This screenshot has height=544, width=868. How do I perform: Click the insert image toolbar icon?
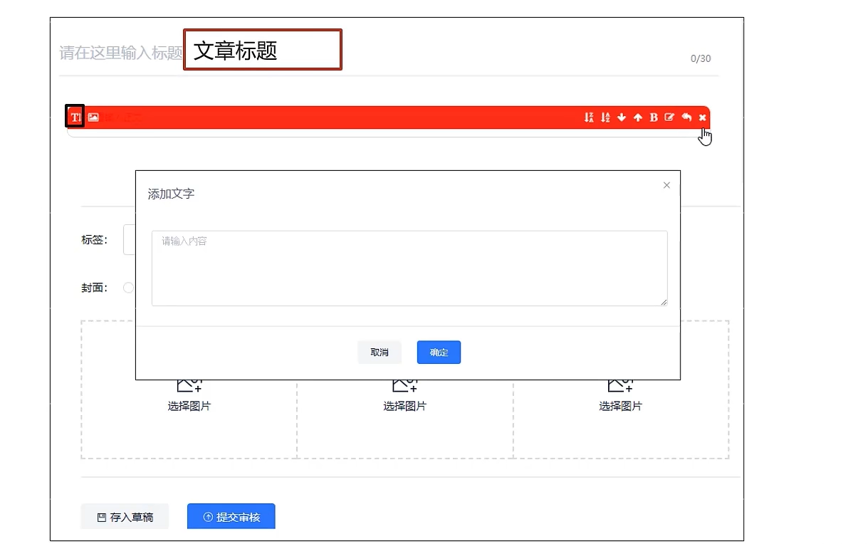[x=93, y=117]
